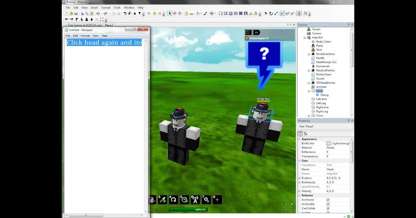Select game tool slot 5 clock

point(184,200)
